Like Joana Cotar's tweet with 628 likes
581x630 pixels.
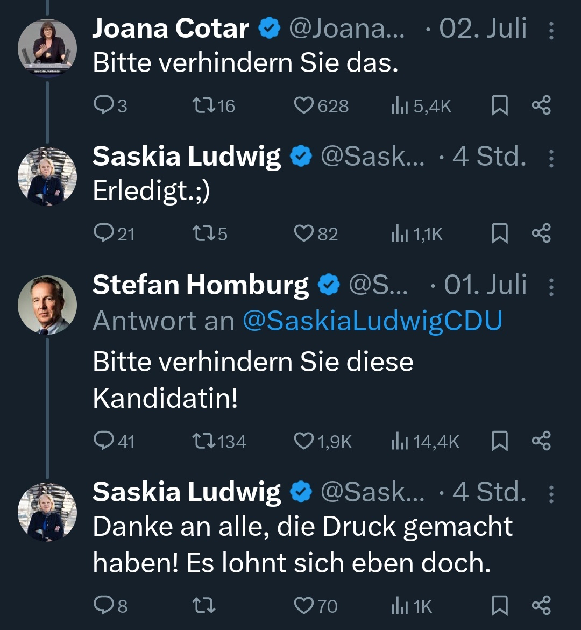304,105
